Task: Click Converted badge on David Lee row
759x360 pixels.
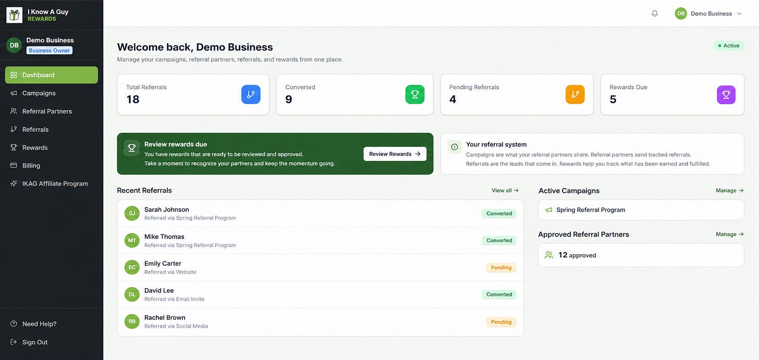Action: pos(499,295)
